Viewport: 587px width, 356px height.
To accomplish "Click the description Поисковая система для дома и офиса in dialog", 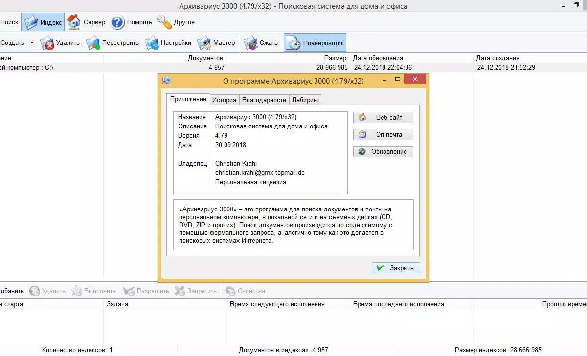I will coord(271,126).
